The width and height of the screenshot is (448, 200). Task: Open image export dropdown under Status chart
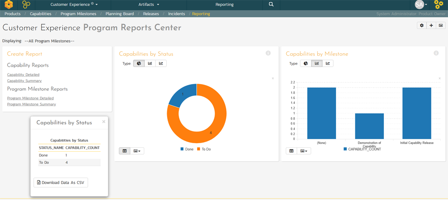point(138,151)
